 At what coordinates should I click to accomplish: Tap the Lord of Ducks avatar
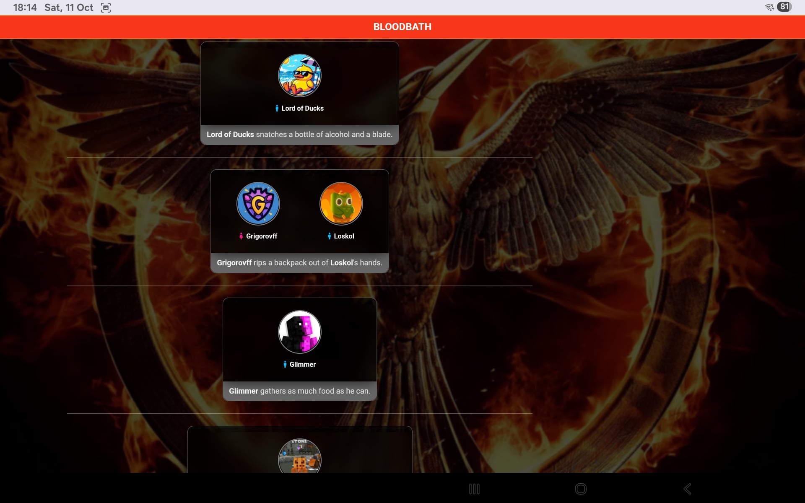(300, 75)
